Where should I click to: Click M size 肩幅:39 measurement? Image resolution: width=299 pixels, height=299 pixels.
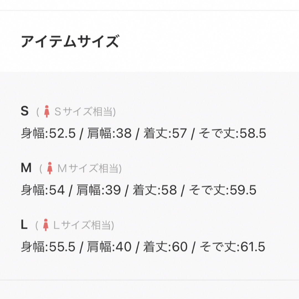99,190
